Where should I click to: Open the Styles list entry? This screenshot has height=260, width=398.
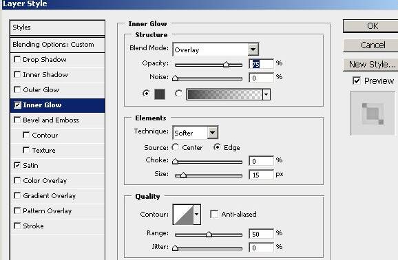(58, 28)
